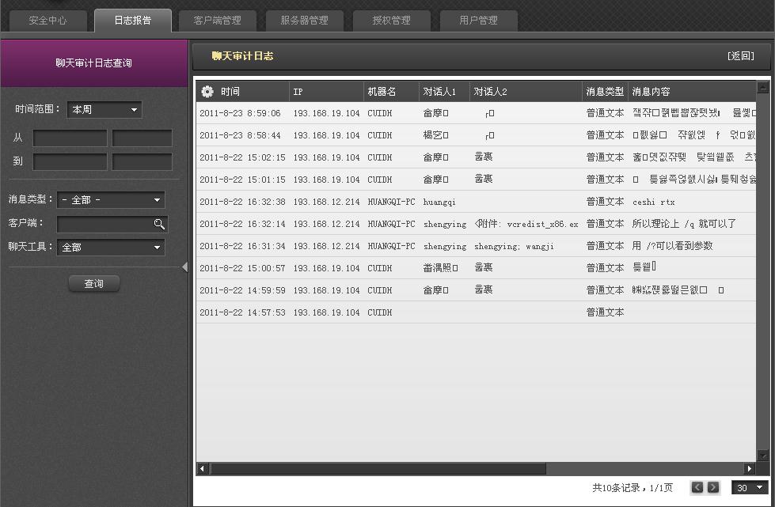The height and width of the screenshot is (507, 775).
Task: Switch to 服务器管理 tab
Action: 305,21
